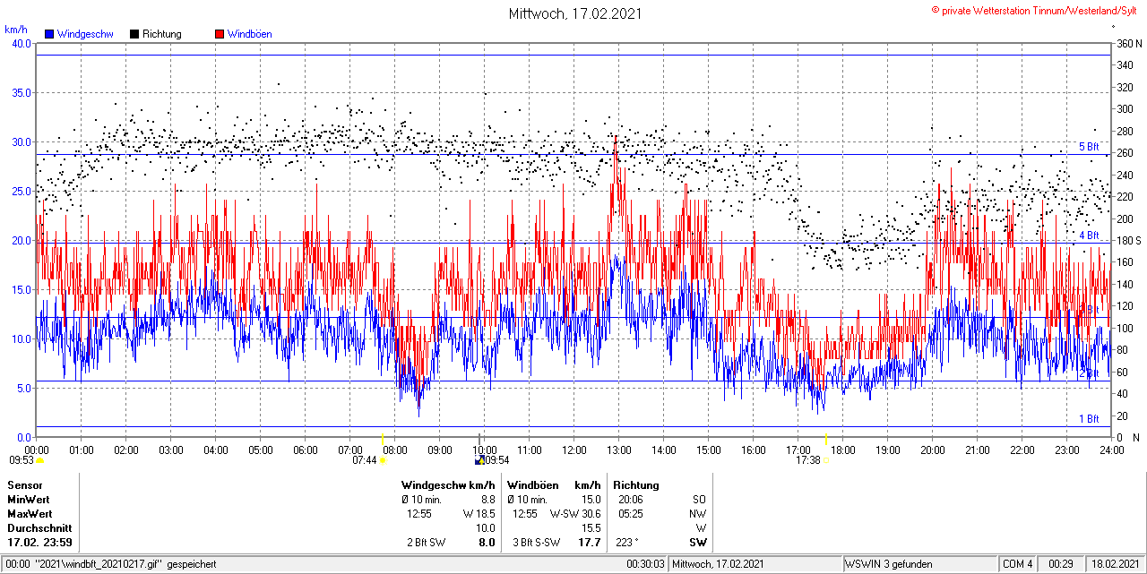Click the yellow sunset marker on the time axis
Viewport: 1147px width, 574px height.
(825, 439)
